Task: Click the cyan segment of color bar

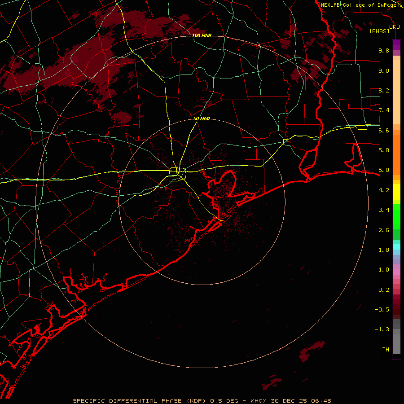Action: pos(396,247)
